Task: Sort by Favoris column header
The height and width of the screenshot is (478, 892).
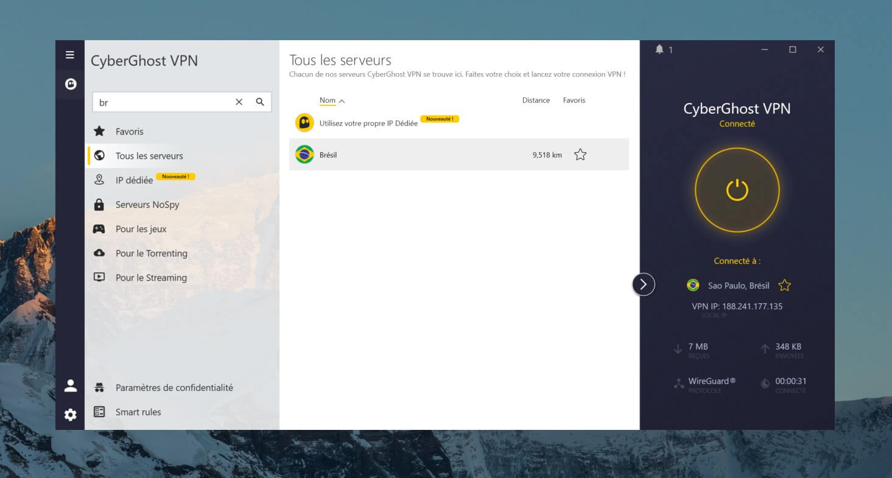Action: [574, 100]
